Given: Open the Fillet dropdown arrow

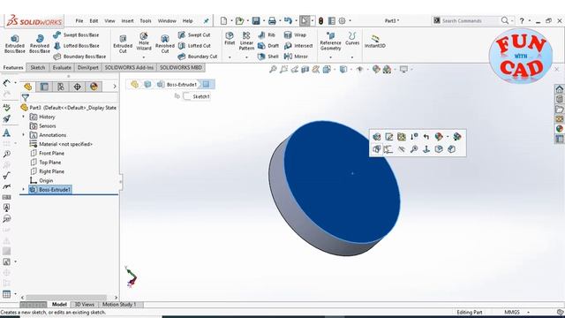Looking at the screenshot, I should 230,57.
